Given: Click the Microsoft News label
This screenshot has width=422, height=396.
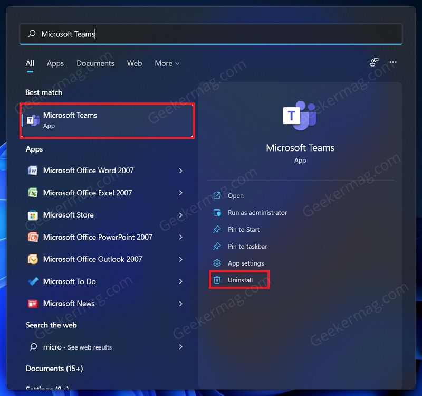Looking at the screenshot, I should click(x=69, y=304).
